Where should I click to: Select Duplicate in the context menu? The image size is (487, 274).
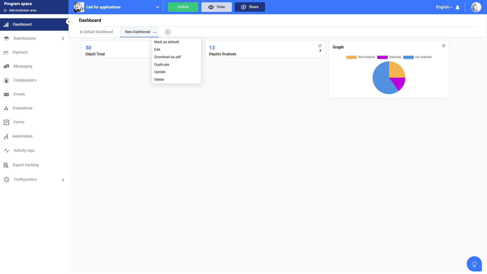tap(162, 64)
